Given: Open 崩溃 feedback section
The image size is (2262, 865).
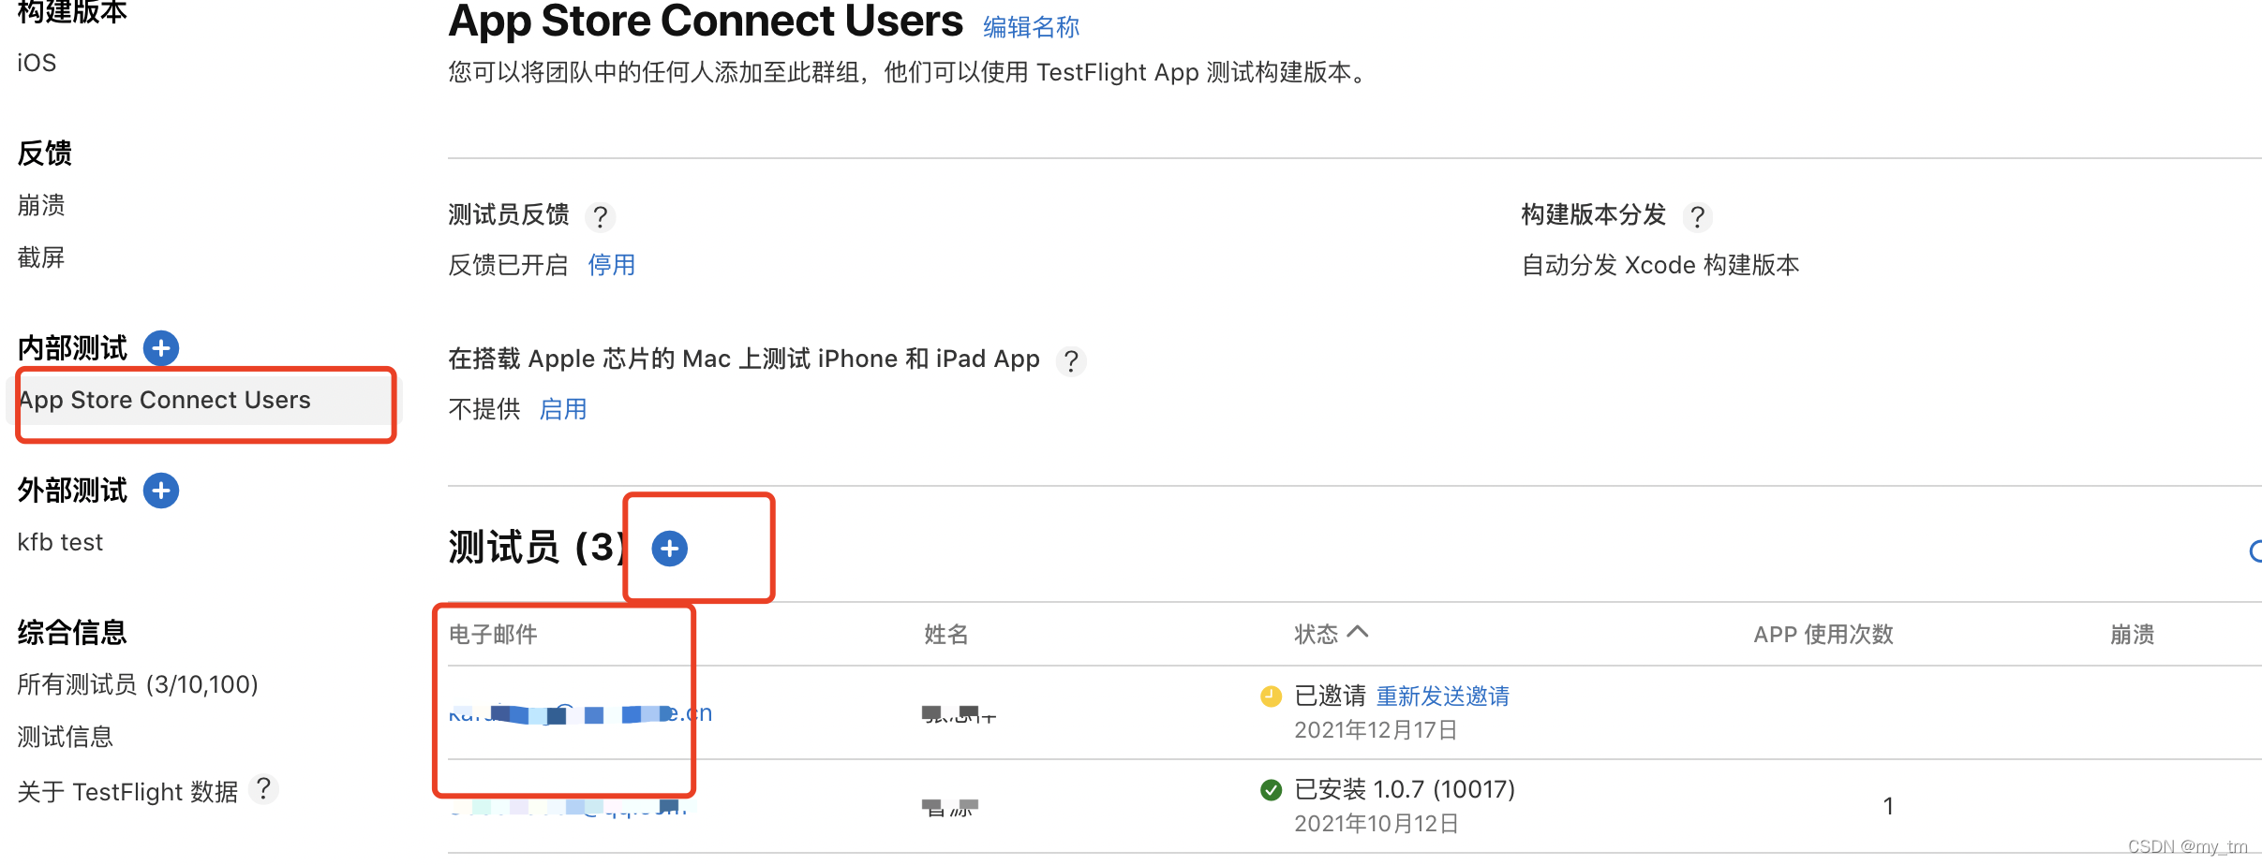Looking at the screenshot, I should coord(41,205).
